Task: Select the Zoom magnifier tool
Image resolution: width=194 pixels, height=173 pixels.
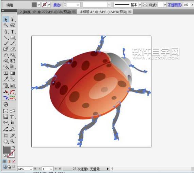Action: [12, 141]
